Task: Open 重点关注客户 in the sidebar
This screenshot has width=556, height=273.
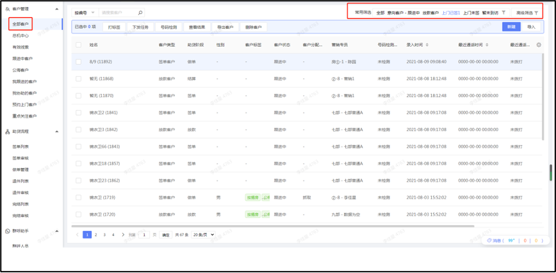Action: coord(24,116)
